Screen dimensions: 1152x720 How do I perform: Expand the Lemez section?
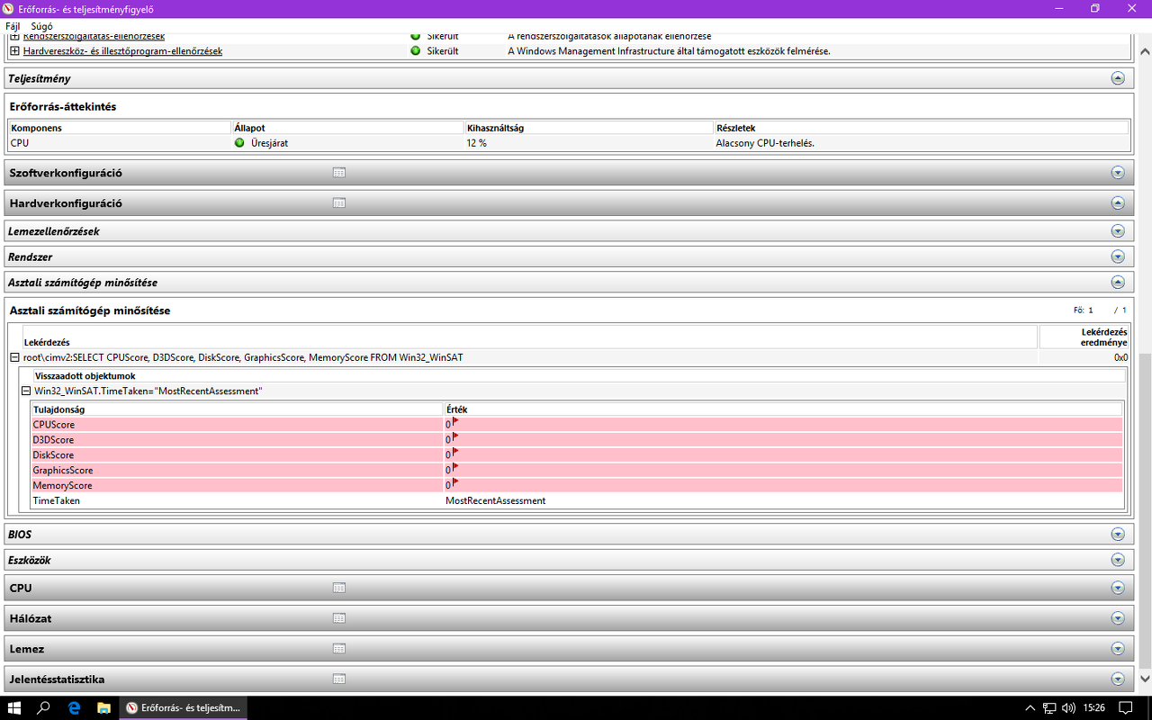1118,649
